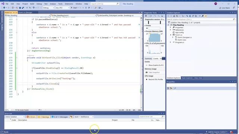Click the Diagnostic Tools settings gear icon

click(146, 16)
